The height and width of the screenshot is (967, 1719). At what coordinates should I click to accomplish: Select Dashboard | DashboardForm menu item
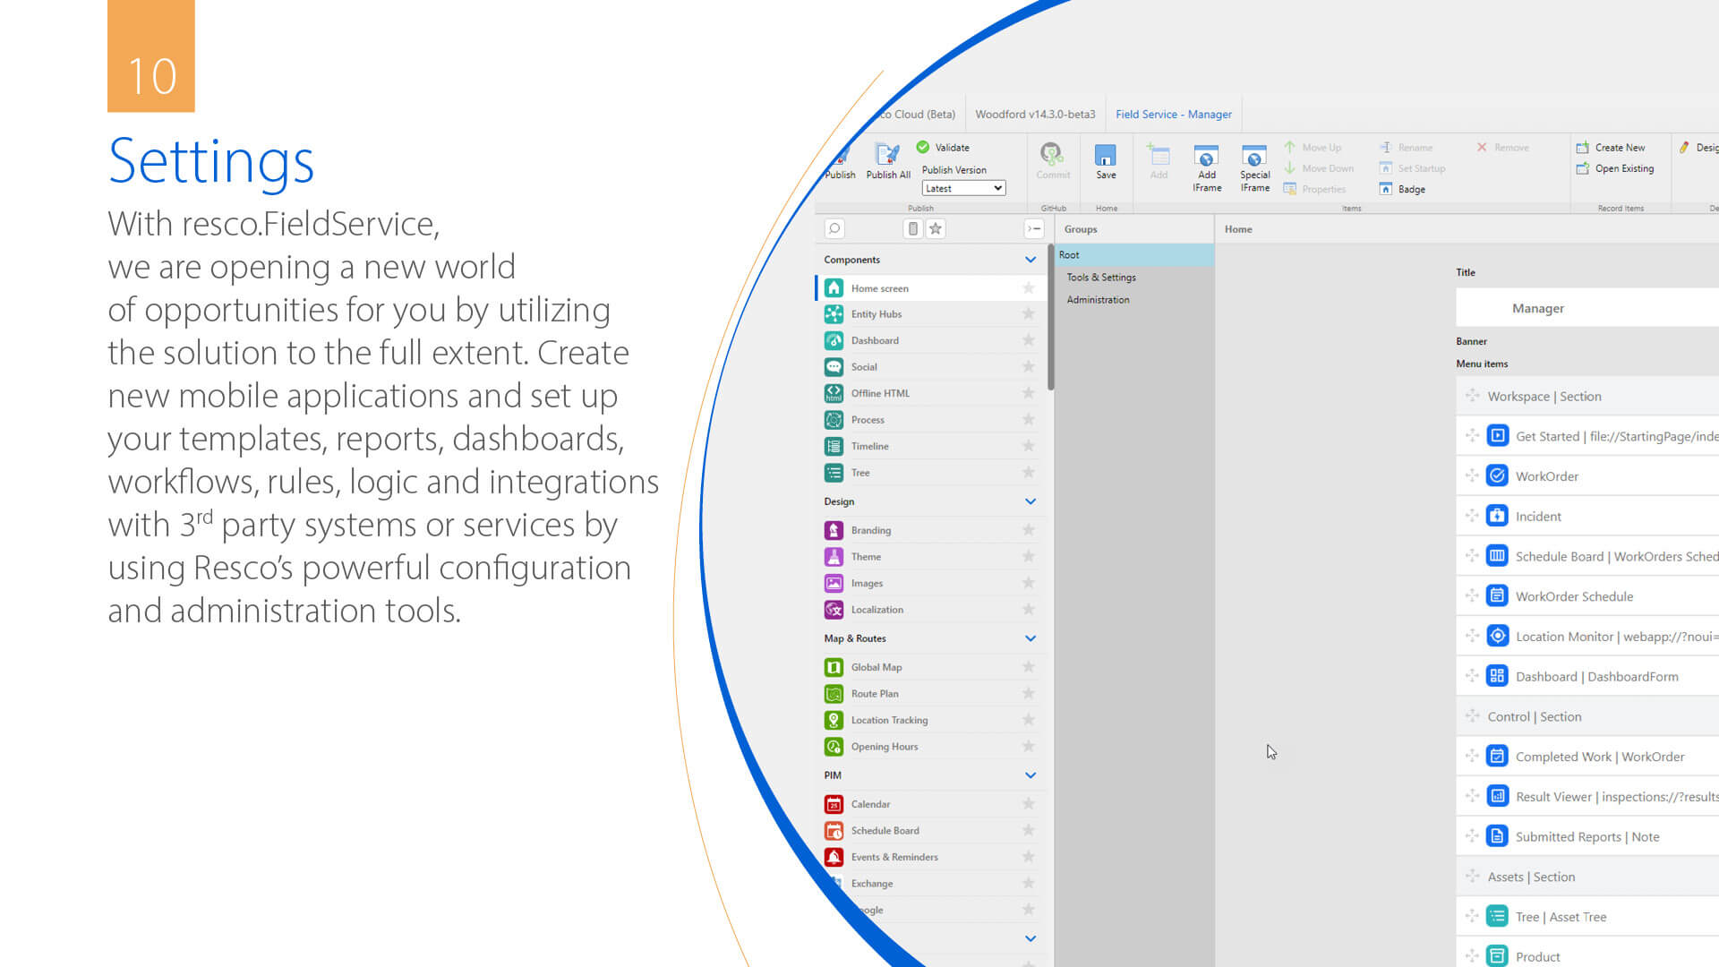[x=1587, y=677]
